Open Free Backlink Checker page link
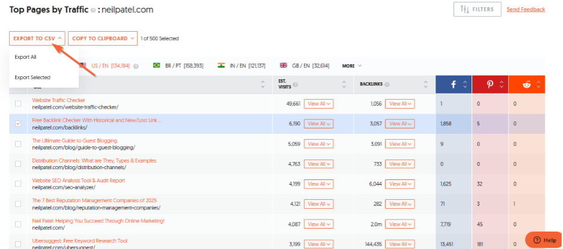This screenshot has height=249, width=563. tap(97, 121)
